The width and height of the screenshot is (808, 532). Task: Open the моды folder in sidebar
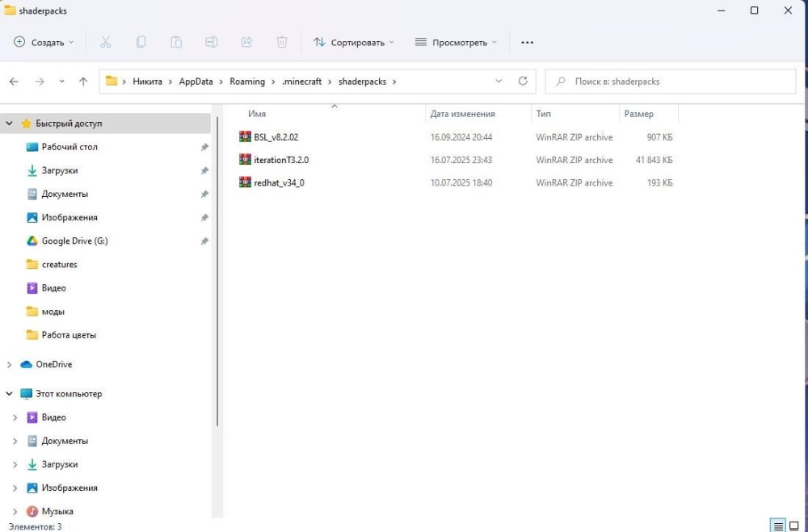point(53,312)
